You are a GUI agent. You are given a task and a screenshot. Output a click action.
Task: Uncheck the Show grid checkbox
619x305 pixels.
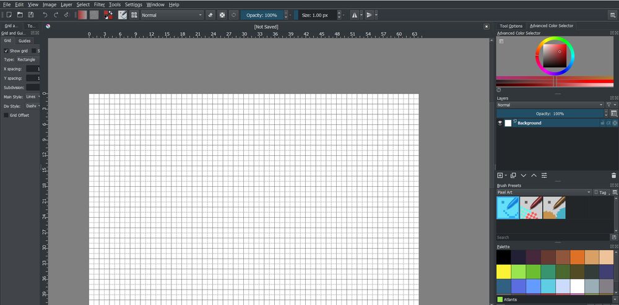pos(6,51)
